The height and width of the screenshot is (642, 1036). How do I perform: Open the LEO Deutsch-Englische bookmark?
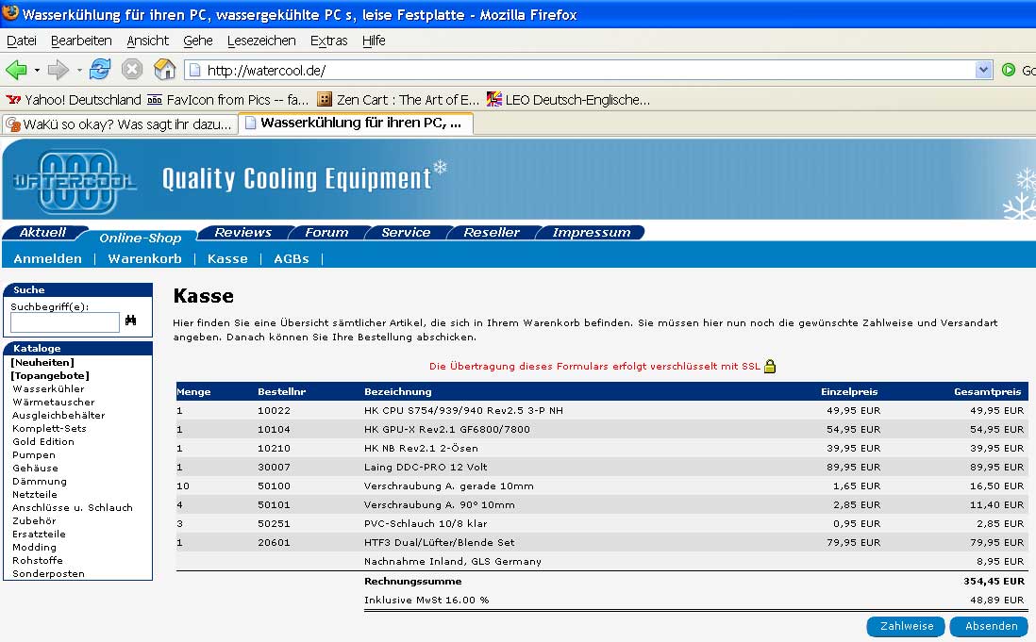(x=568, y=100)
